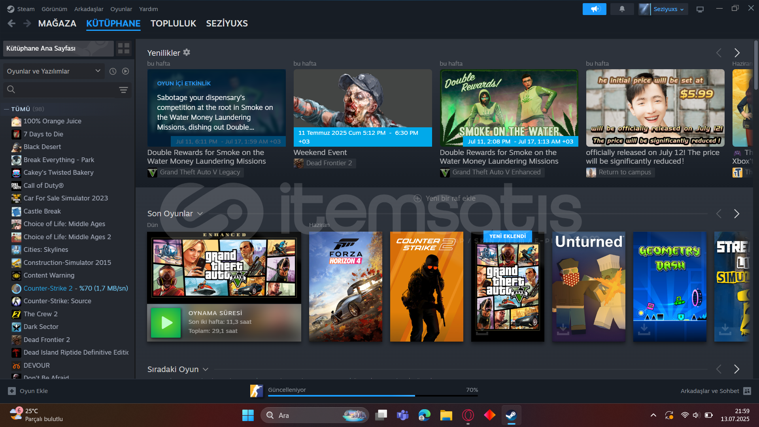Open Arkadaşlar ve Sohbet panel
The width and height of the screenshot is (759, 427).
pos(716,391)
